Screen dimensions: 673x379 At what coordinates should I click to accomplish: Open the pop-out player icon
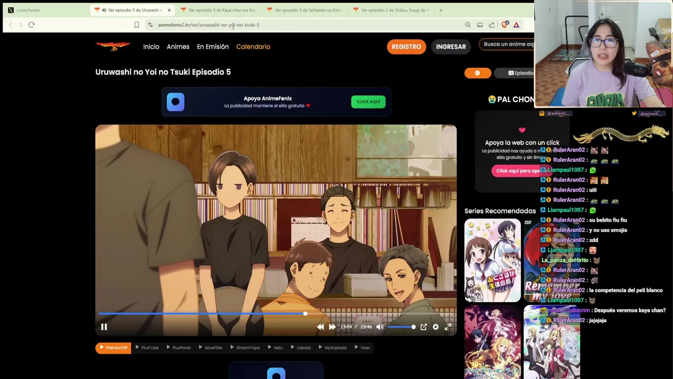pyautogui.click(x=423, y=327)
